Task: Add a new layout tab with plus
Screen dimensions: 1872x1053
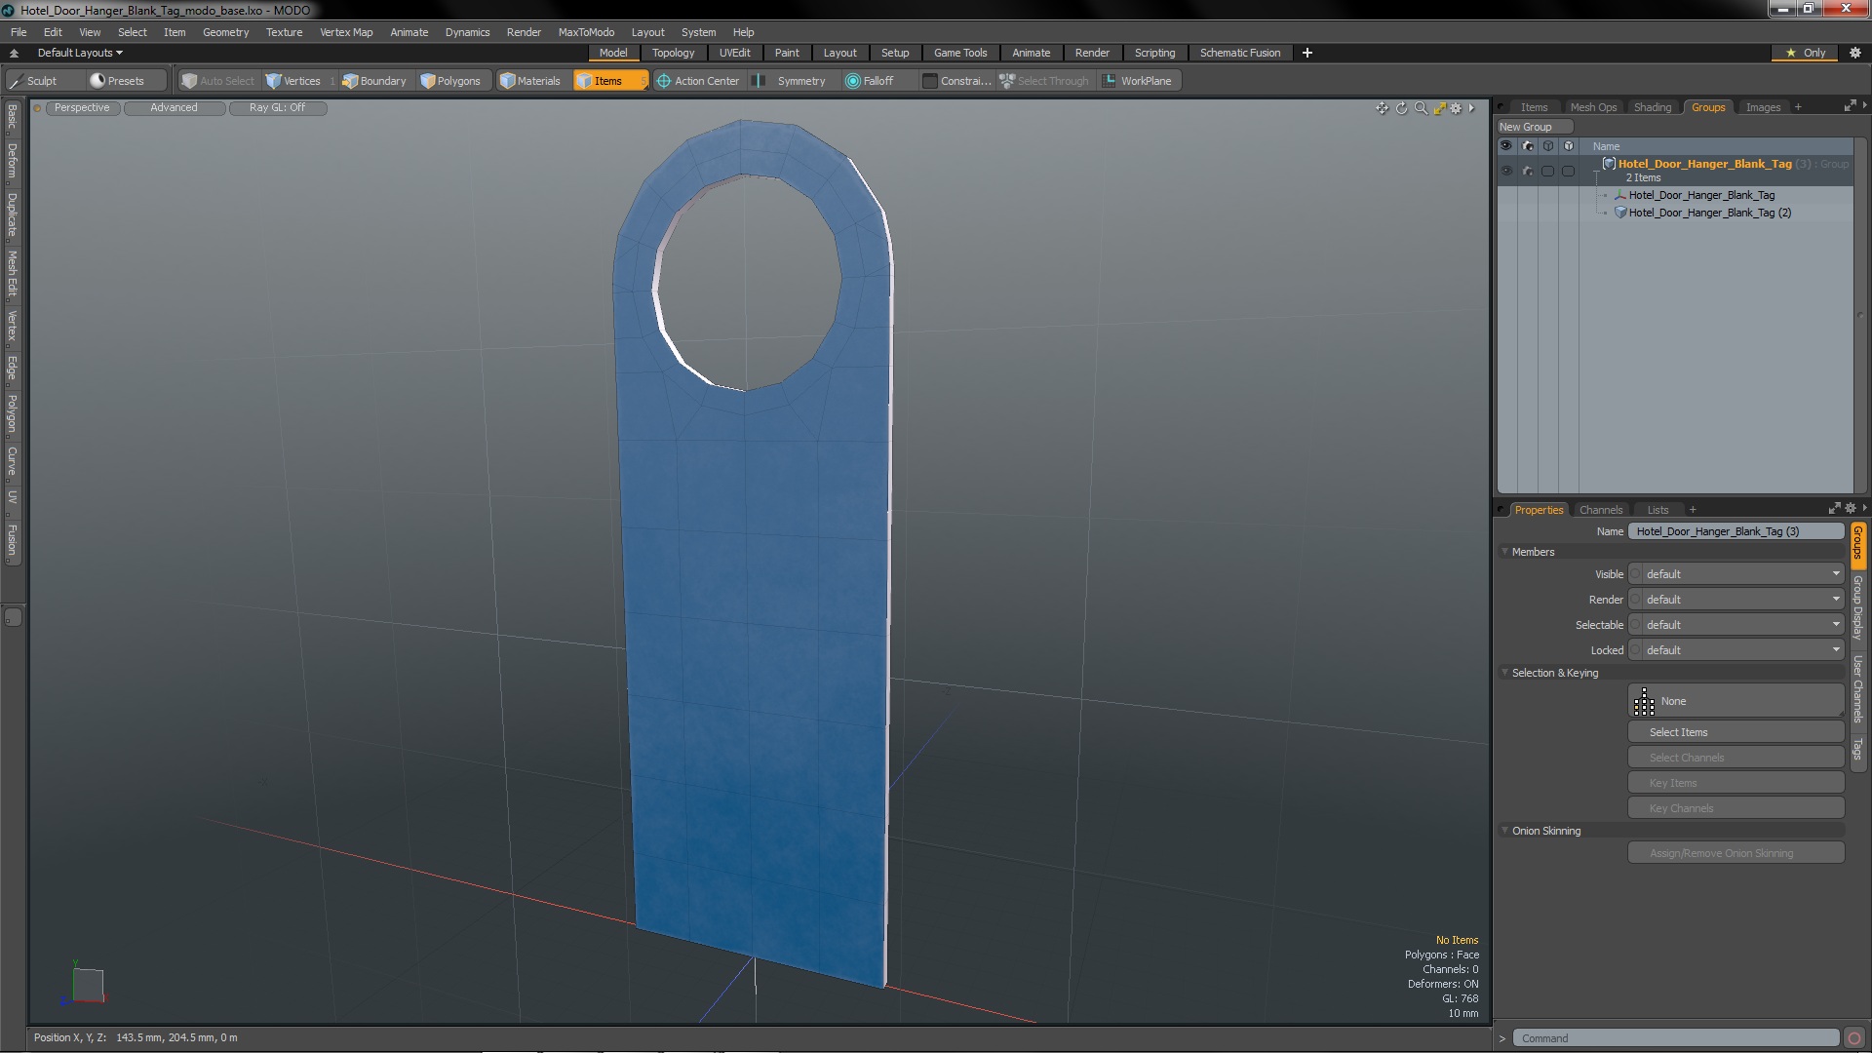Action: pos(1307,53)
